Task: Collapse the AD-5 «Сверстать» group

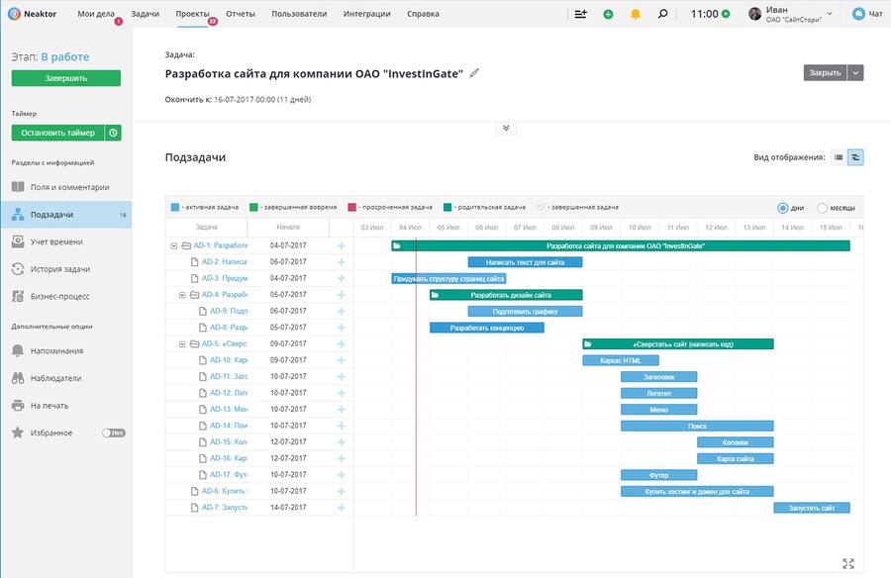Action: click(182, 342)
